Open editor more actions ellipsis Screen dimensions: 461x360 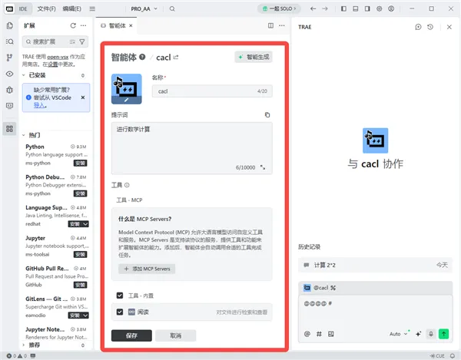(x=282, y=25)
